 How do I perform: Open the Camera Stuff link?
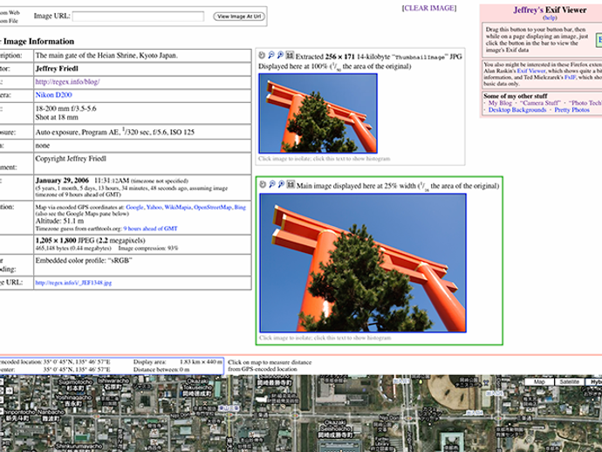tap(540, 103)
